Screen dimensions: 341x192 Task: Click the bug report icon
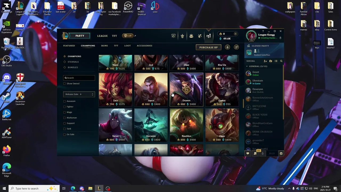click(281, 153)
